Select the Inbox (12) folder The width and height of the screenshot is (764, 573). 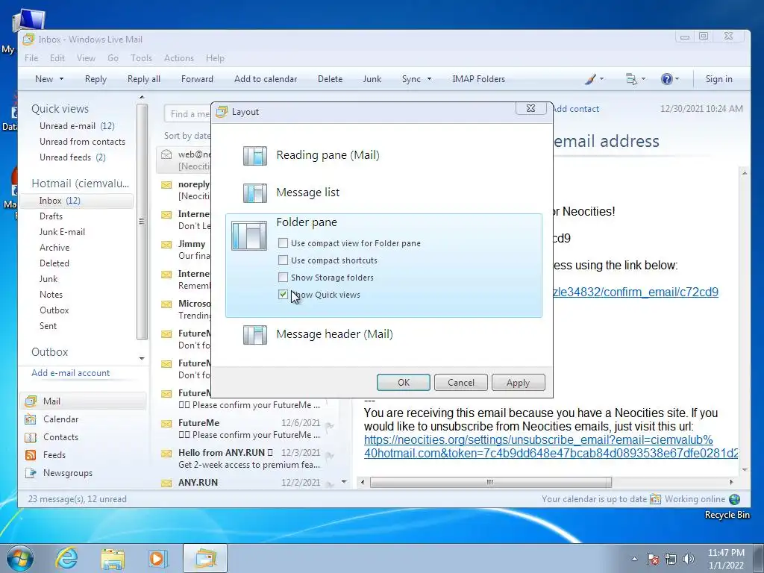[x=78, y=201]
